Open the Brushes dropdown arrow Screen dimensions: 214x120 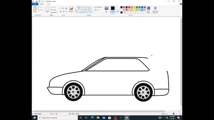coord(71,13)
